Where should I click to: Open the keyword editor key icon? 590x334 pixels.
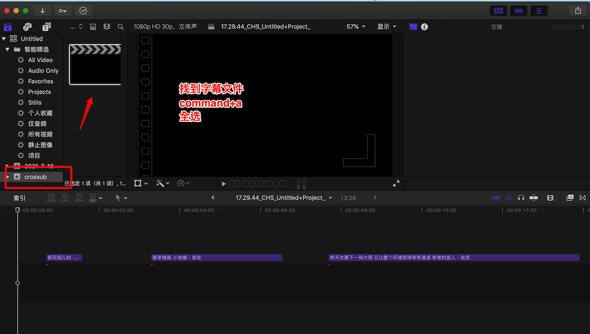(x=63, y=10)
